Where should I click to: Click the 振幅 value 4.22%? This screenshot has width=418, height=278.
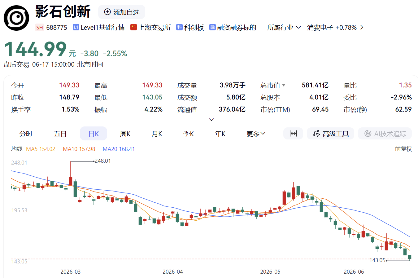tap(153, 109)
